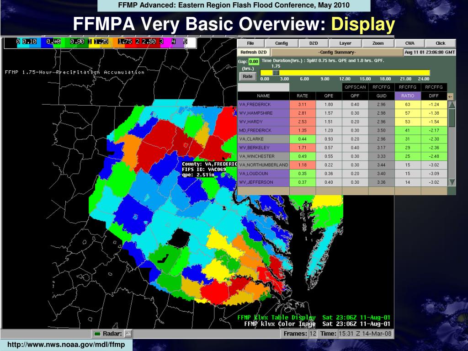Sort table by DIFF column header
Screen dimensions: 468x351
click(434, 96)
